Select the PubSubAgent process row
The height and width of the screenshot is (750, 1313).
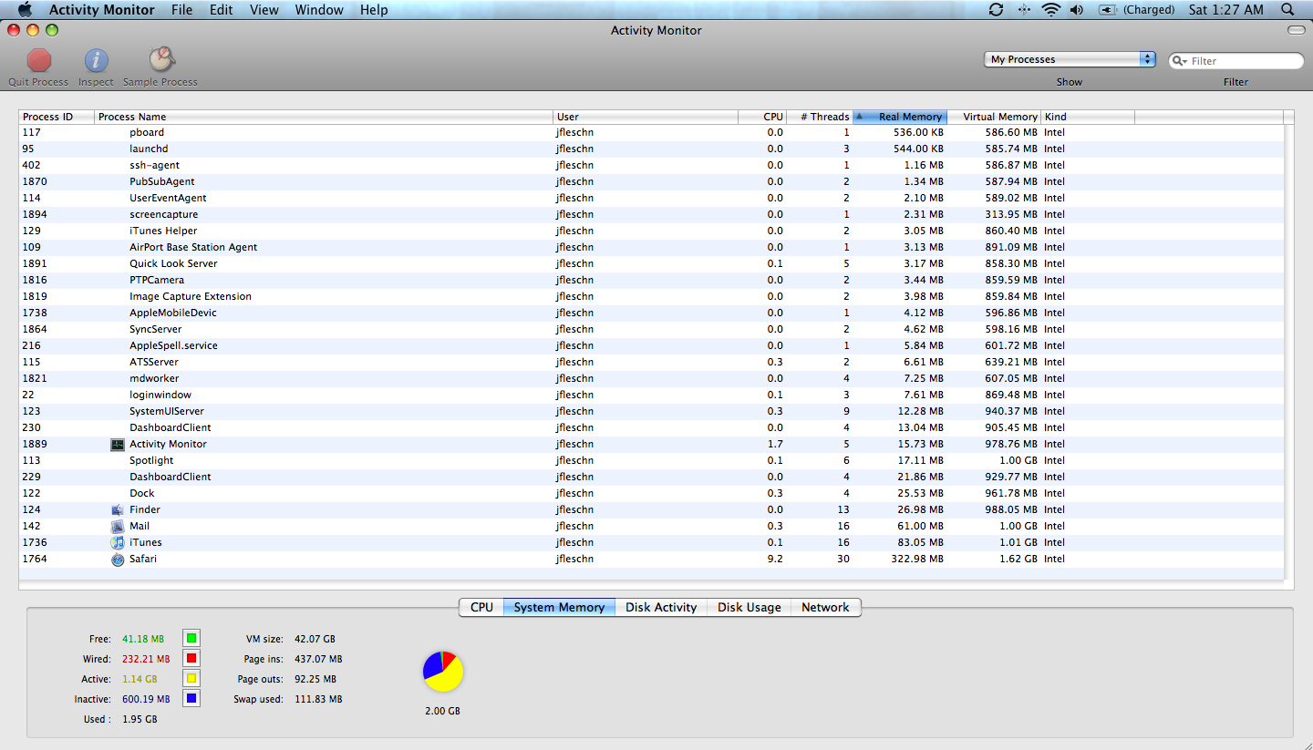651,182
